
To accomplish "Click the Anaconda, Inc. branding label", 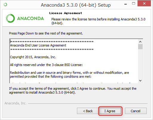I will 16,103.
